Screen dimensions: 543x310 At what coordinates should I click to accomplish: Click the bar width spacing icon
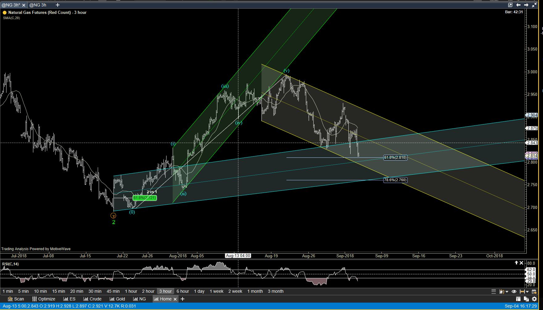pos(522,291)
